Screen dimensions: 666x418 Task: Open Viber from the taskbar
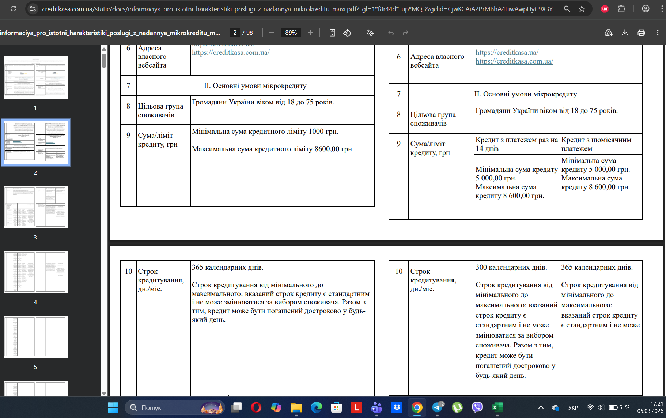477,407
